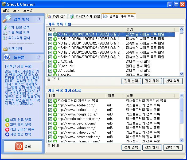Click registry list scrollbar thumb

(181, 111)
